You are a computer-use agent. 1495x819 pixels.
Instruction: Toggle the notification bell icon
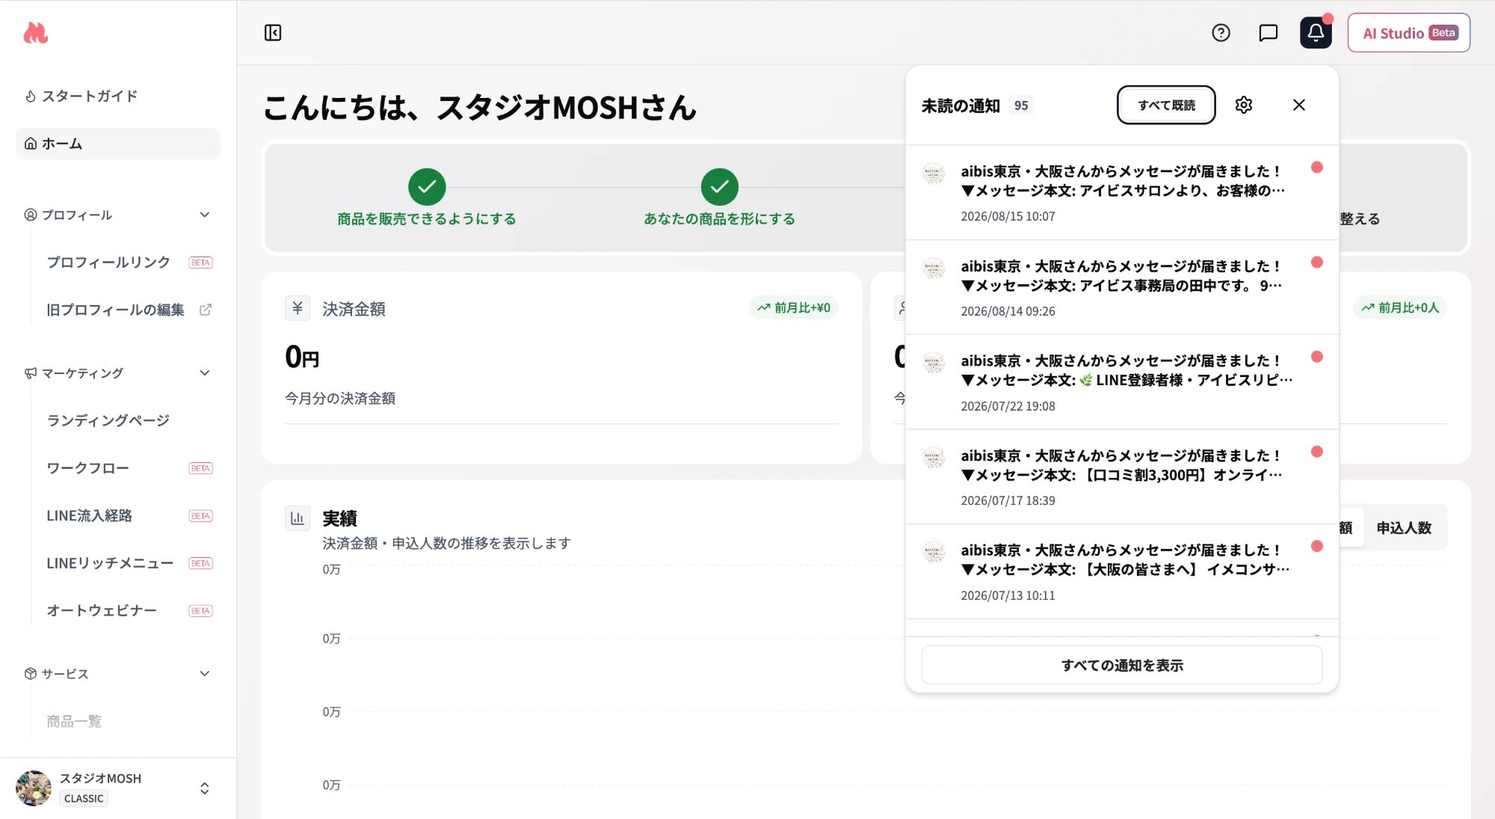(1316, 33)
